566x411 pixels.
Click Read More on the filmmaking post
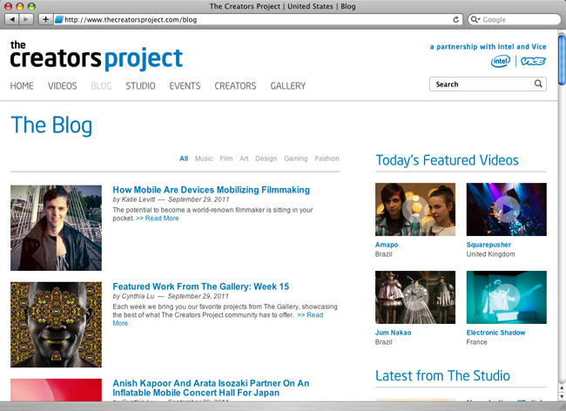[158, 219]
